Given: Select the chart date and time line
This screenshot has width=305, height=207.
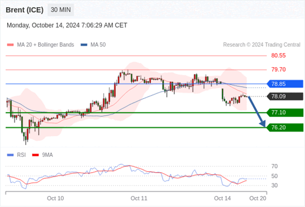Looking at the screenshot, I should [67, 25].
